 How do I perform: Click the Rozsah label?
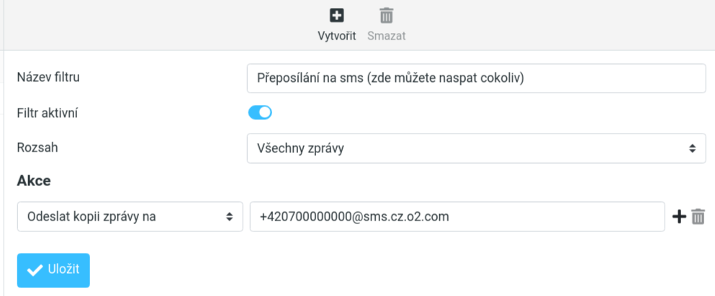coord(37,147)
